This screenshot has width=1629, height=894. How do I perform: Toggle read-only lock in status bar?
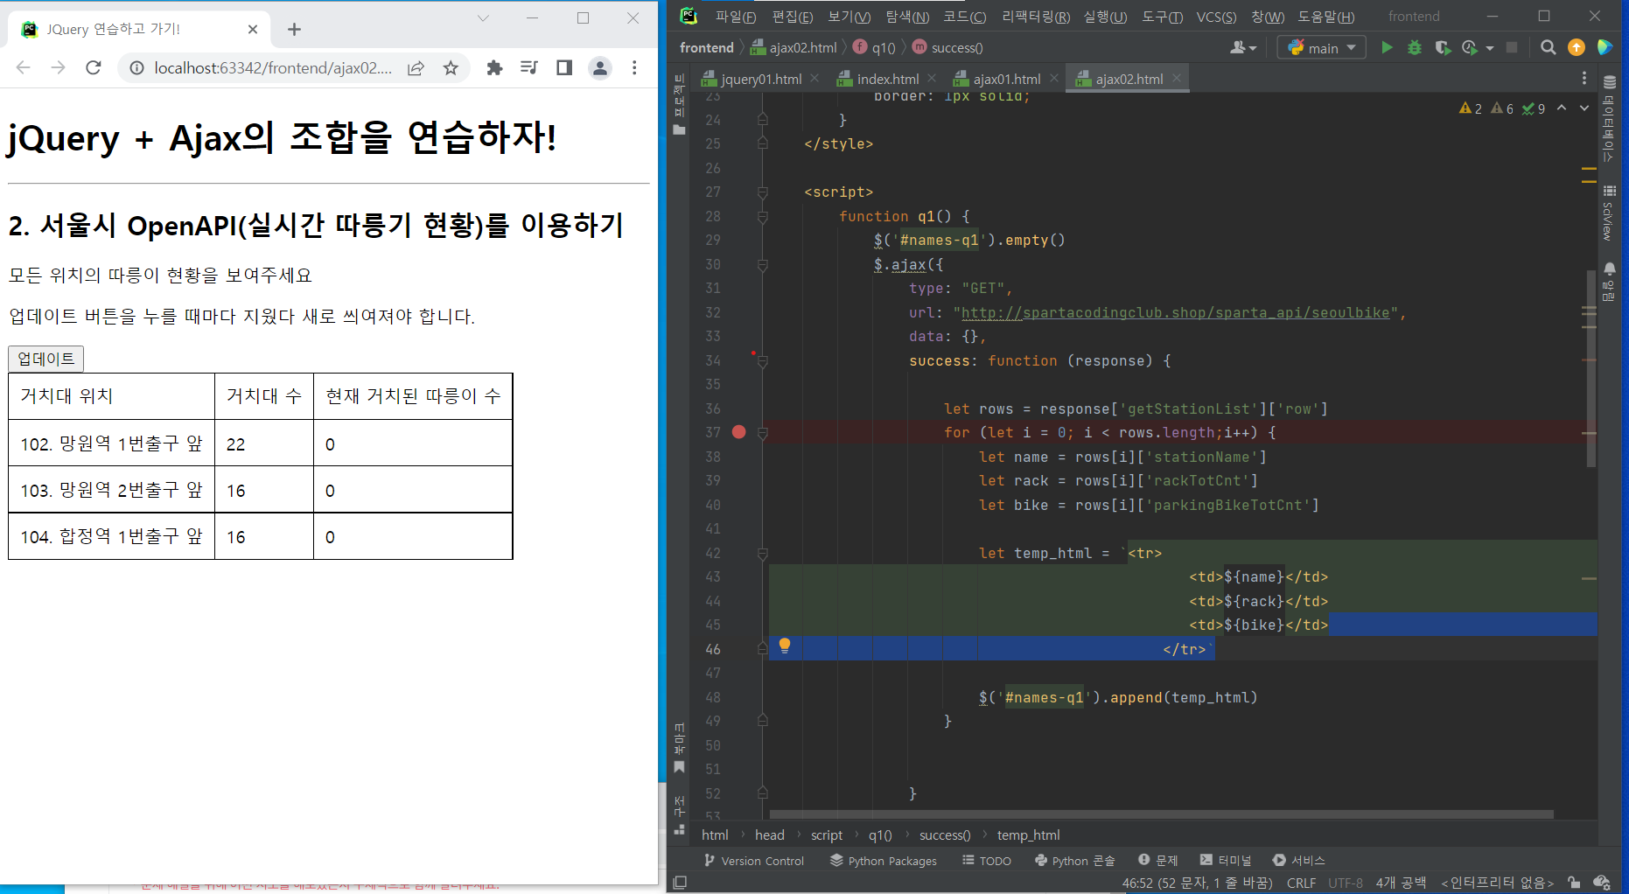[x=1574, y=883]
